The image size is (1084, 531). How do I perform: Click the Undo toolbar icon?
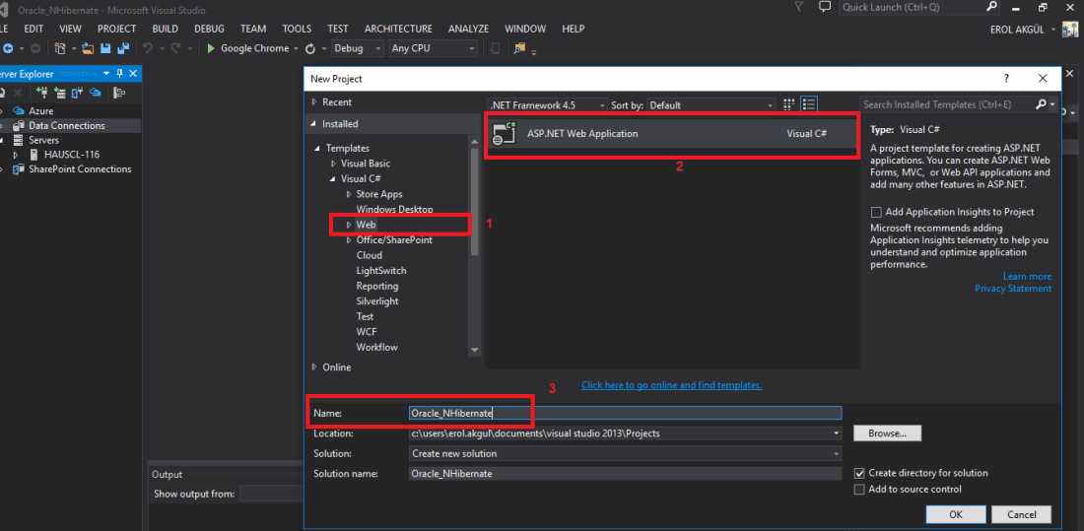tap(148, 48)
